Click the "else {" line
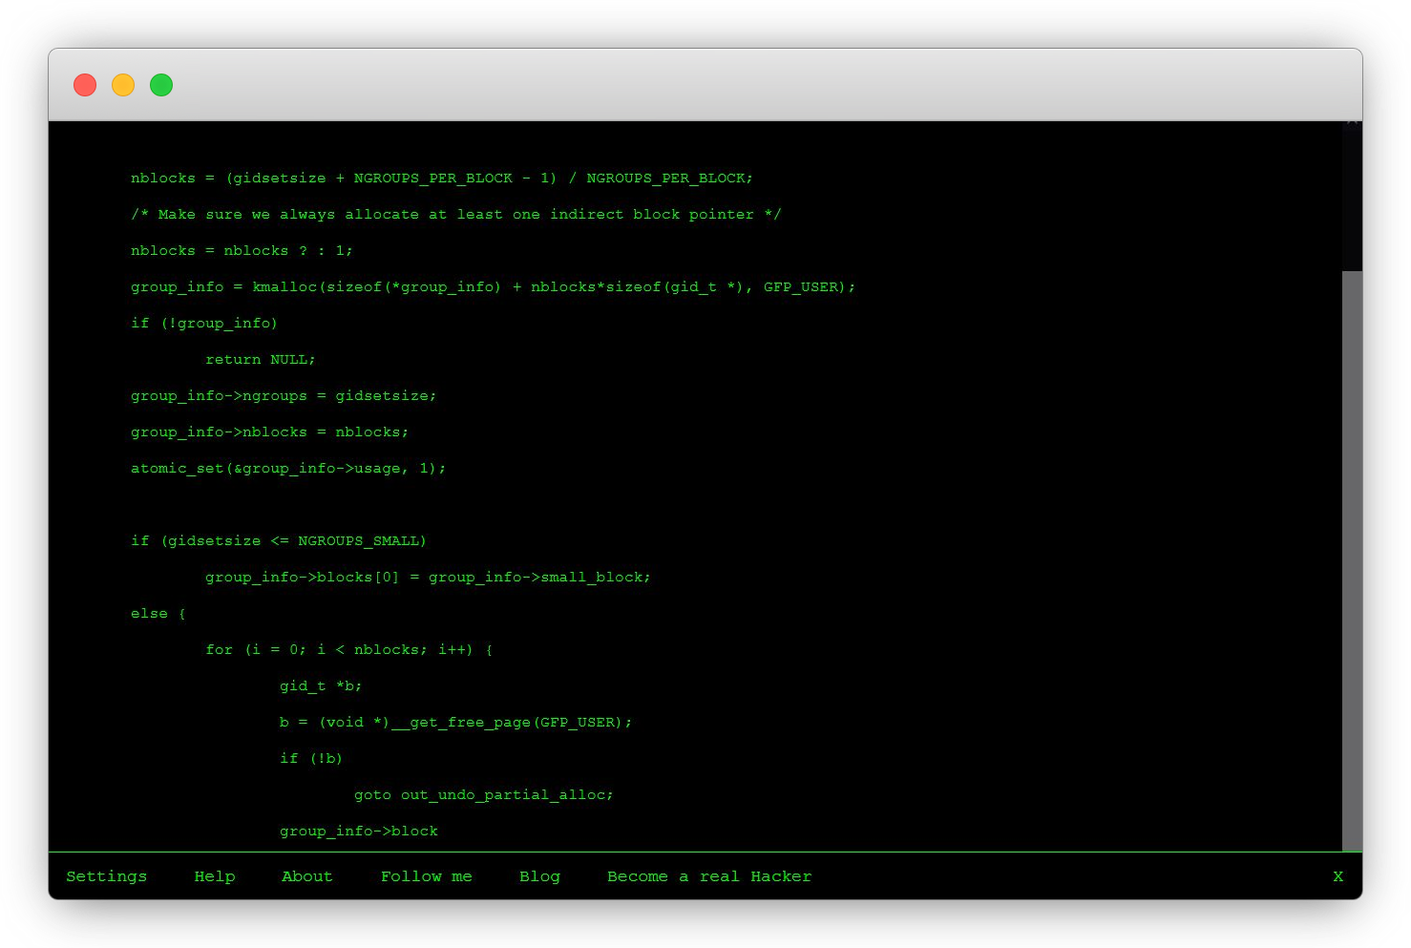The image size is (1411, 948). pyautogui.click(x=156, y=613)
